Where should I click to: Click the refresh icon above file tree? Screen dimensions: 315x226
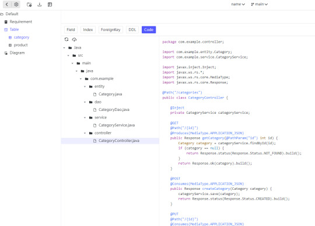pos(66,39)
